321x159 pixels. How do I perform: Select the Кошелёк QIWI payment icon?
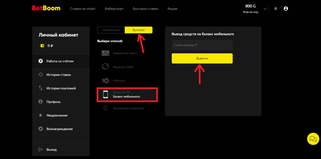click(105, 67)
